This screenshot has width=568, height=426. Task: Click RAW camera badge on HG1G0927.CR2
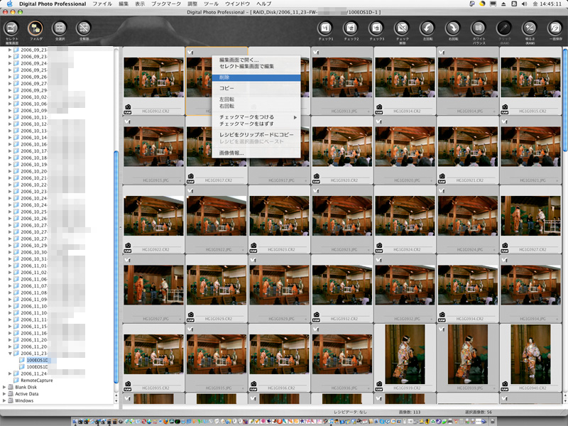click(x=505, y=248)
